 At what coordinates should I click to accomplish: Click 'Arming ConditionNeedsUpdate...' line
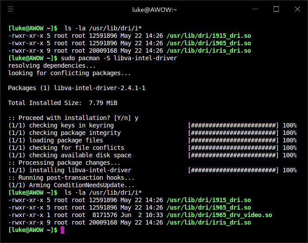pos(82,185)
